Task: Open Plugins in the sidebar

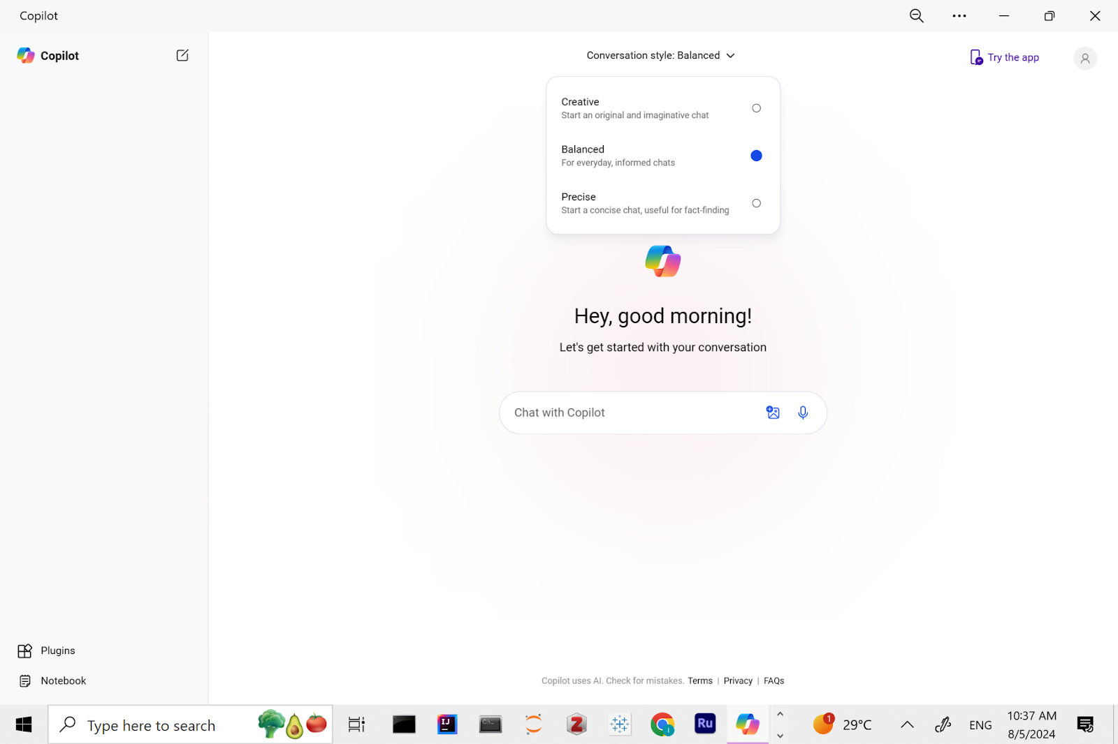Action: (x=46, y=650)
